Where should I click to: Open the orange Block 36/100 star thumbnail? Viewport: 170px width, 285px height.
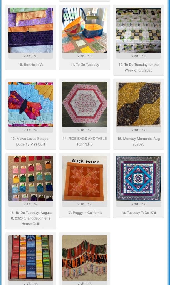point(84,178)
